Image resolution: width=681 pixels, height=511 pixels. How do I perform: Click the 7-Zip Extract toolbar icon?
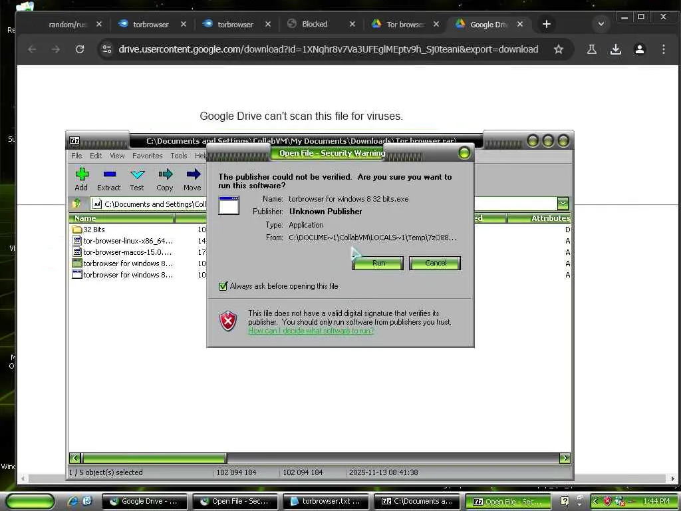pos(109,175)
